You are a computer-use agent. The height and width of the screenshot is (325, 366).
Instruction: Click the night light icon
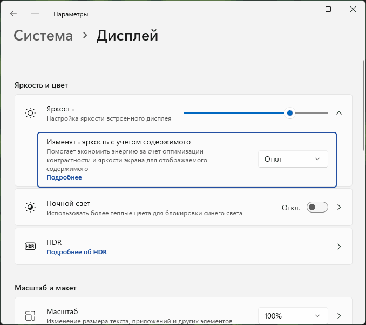(30, 207)
